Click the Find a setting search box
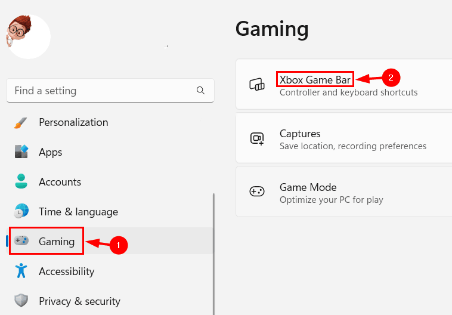 pos(110,91)
